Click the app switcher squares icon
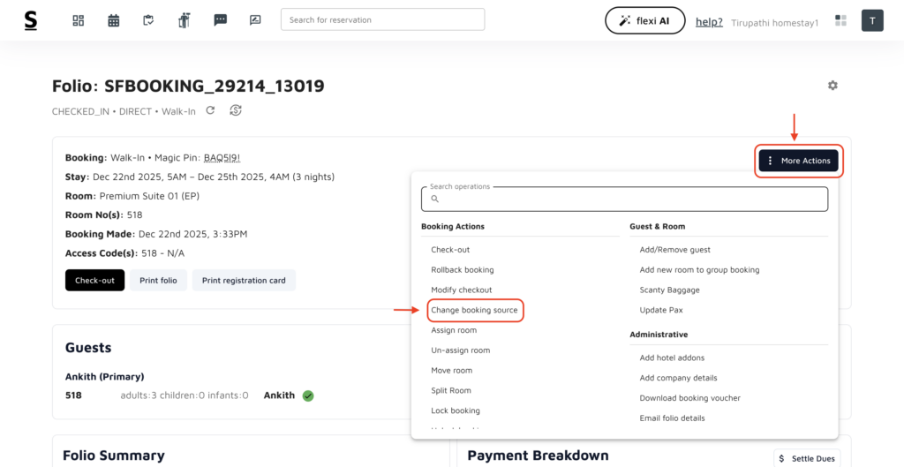 pos(840,20)
